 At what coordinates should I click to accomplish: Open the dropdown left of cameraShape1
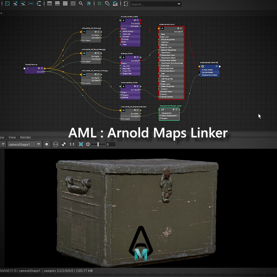point(3,144)
